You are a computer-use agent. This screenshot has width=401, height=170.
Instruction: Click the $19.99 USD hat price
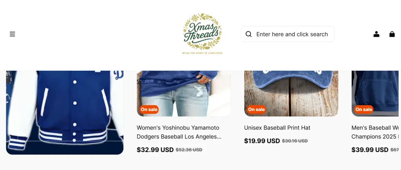262,141
